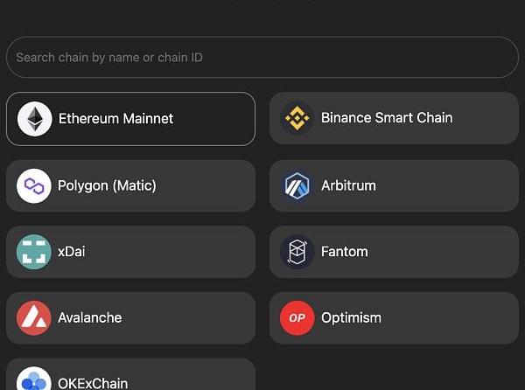Switch to Avalanche chain
525x390 pixels.
[x=90, y=317]
